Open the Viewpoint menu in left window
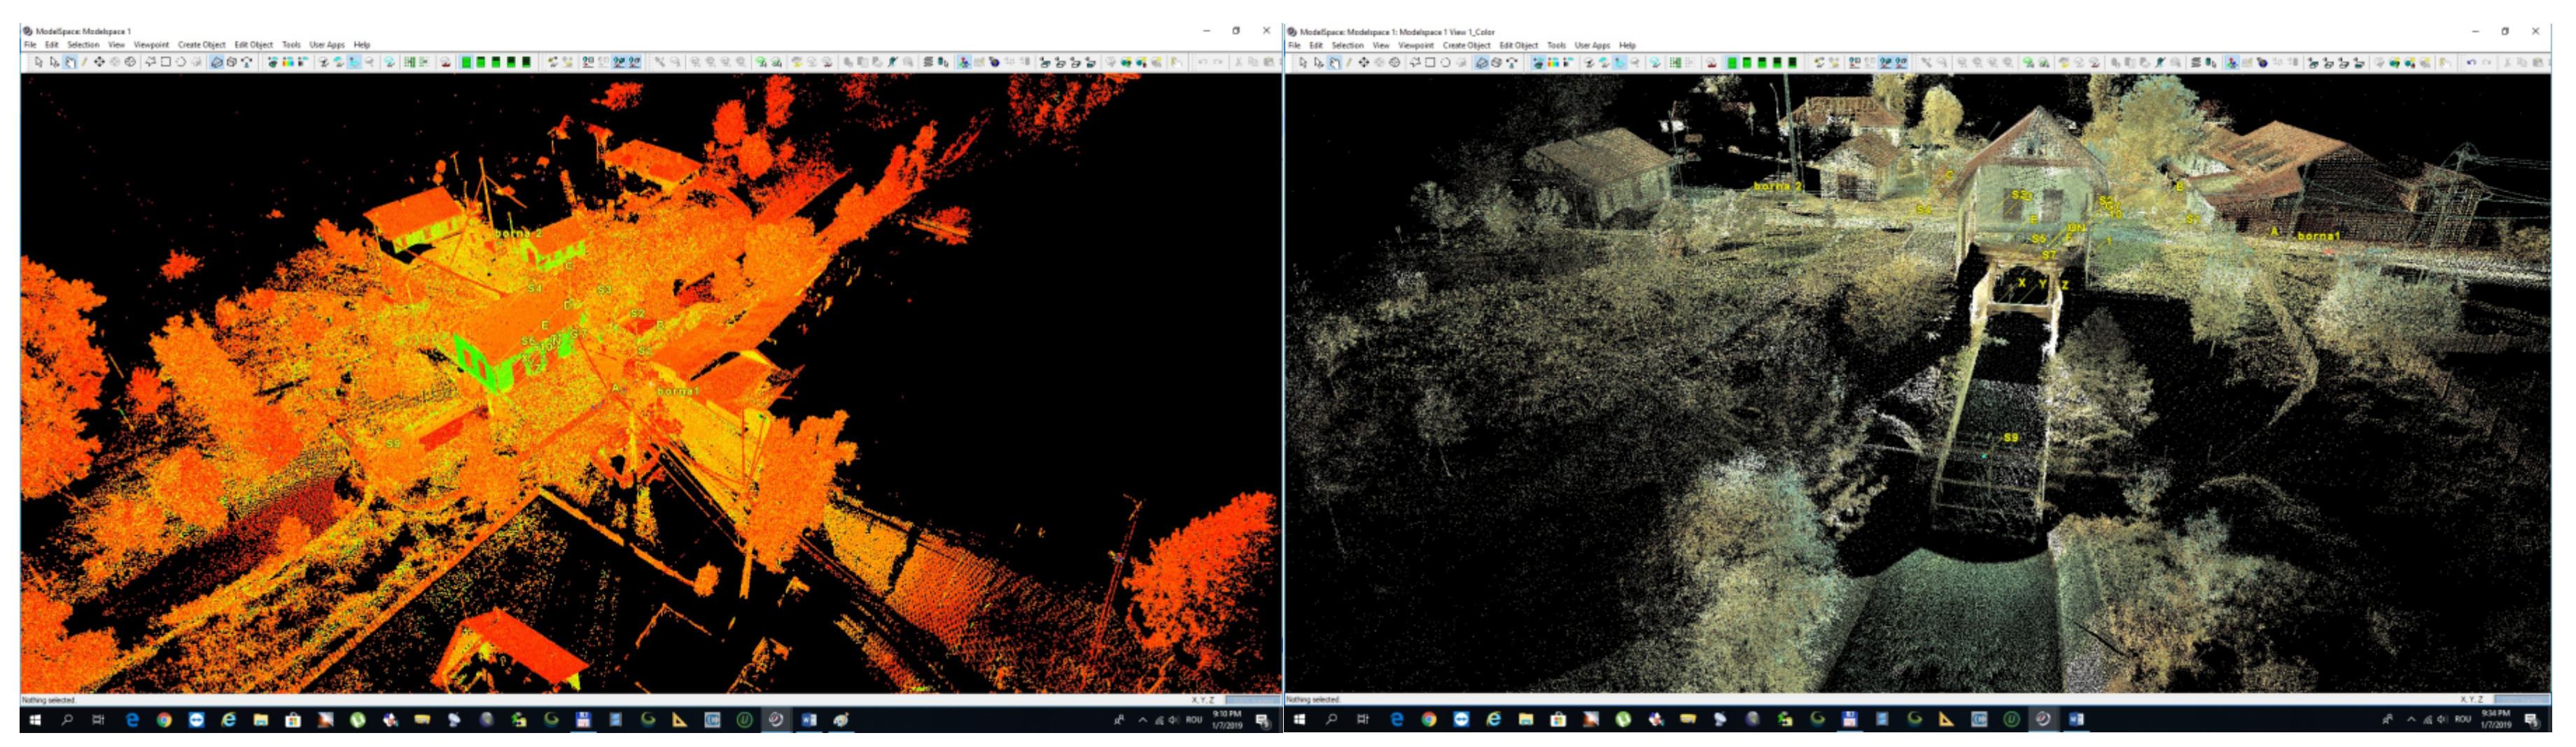The height and width of the screenshot is (747, 2576). pos(151,45)
